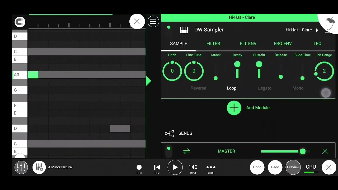Open the mixer faders icon
The height and width of the screenshot is (190, 338).
click(x=21, y=167)
